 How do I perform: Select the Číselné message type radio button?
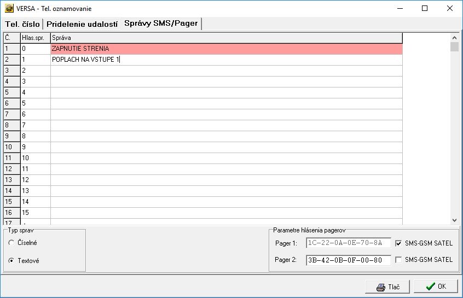click(x=11, y=242)
